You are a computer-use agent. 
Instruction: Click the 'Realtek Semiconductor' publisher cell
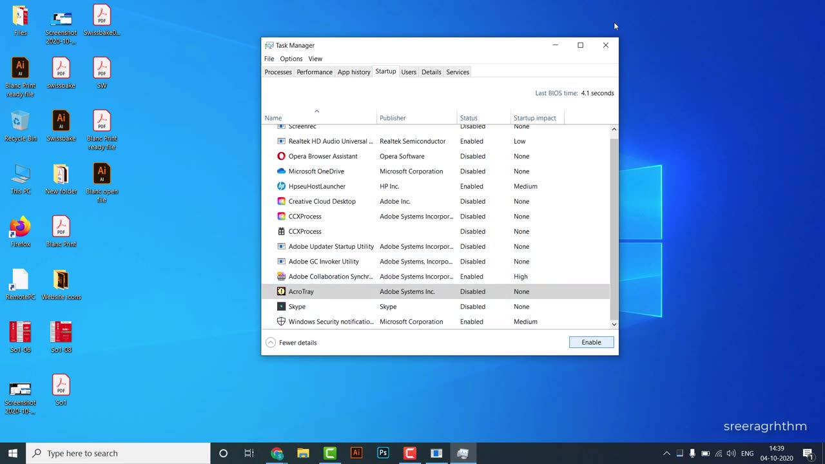point(412,141)
